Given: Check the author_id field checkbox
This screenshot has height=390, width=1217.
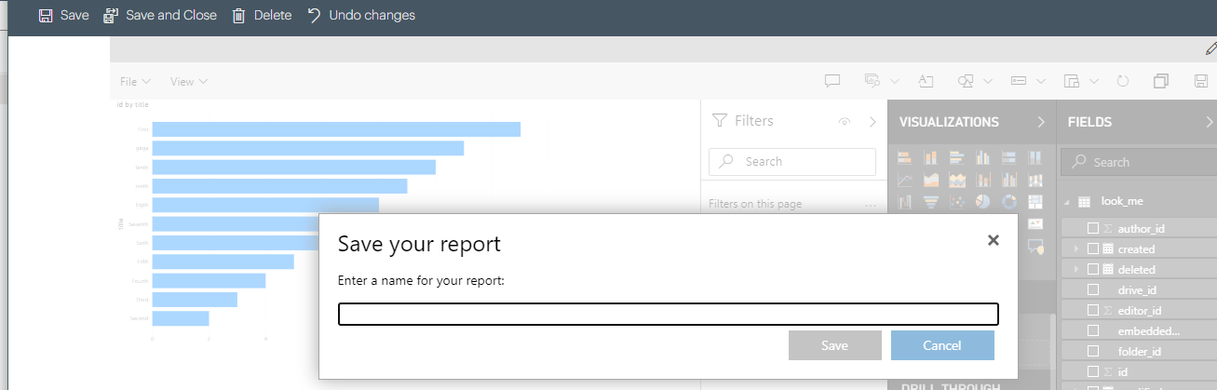Looking at the screenshot, I should (x=1093, y=228).
